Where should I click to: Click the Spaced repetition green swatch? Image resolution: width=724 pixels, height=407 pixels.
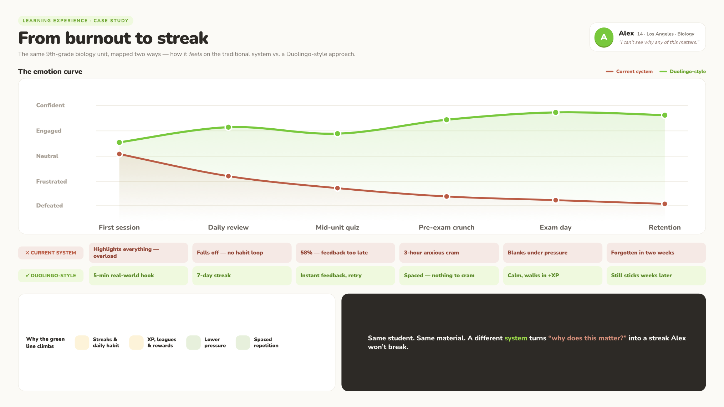pos(243,342)
